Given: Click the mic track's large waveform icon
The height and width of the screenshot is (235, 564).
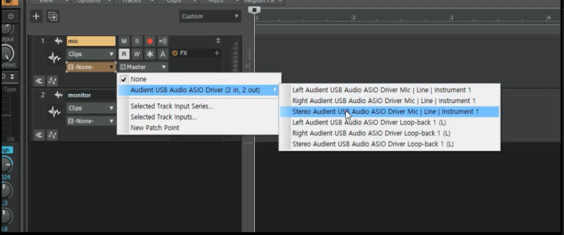Looking at the screenshot, I should click(x=54, y=58).
